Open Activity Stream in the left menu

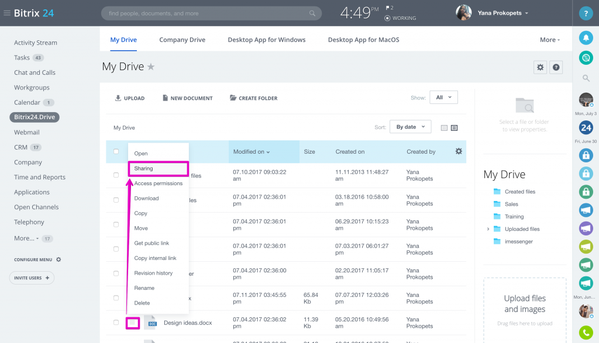(36, 43)
